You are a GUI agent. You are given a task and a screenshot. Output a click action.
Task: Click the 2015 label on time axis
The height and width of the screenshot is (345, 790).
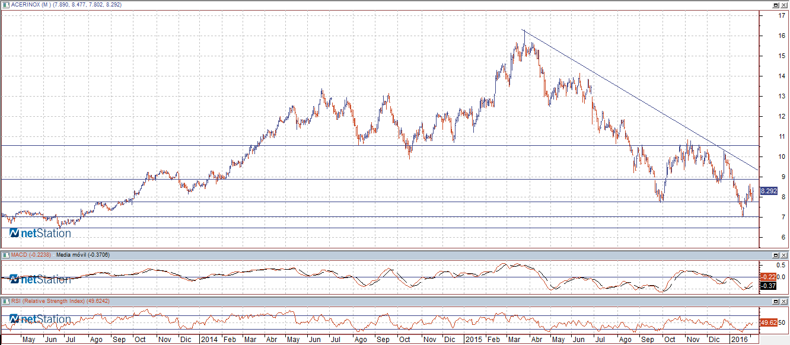pos(473,340)
